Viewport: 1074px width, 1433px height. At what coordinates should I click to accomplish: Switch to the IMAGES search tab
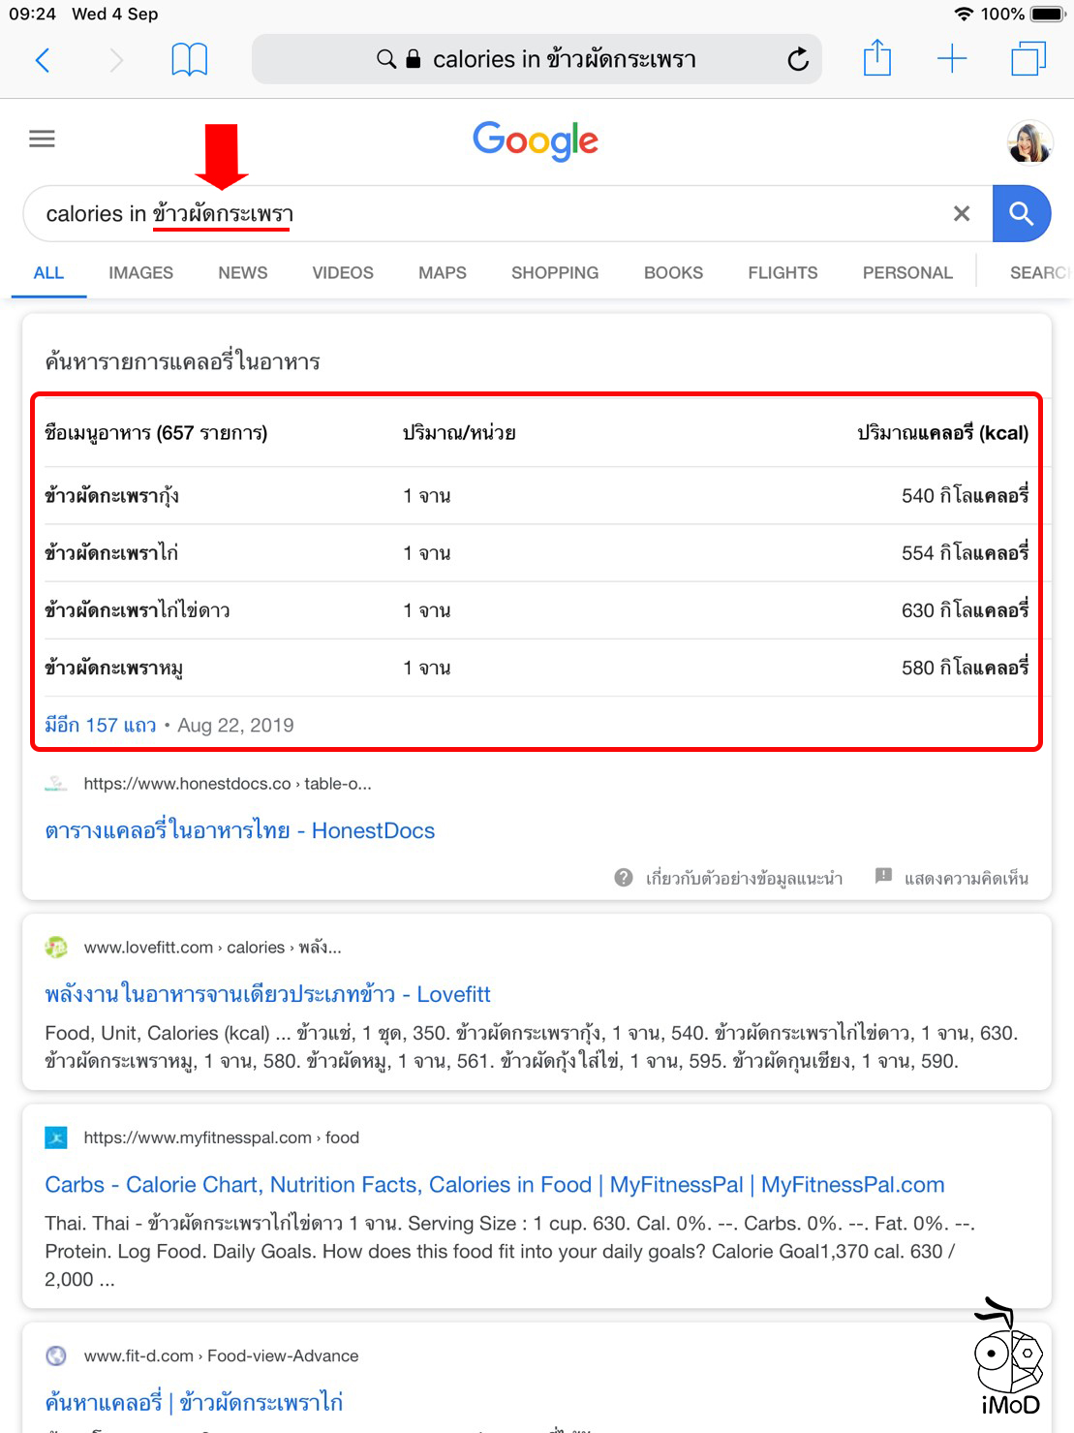point(139,272)
